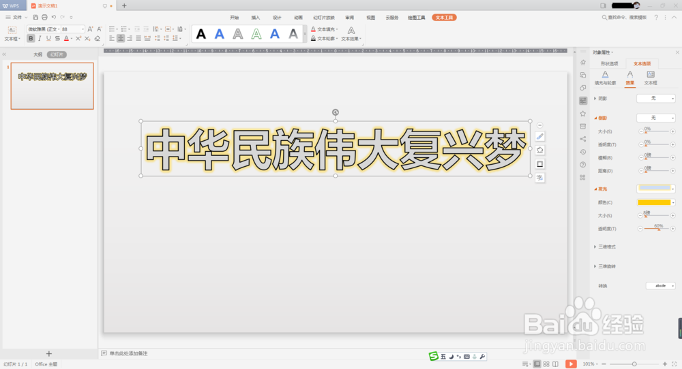Click 单击此处添加备注 notes area
The image size is (682, 369).
pos(128,353)
